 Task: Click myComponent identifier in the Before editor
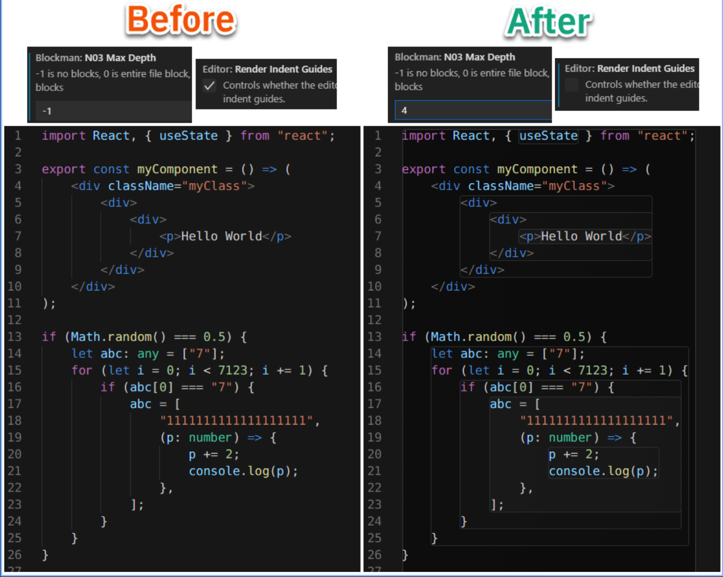tap(177, 169)
